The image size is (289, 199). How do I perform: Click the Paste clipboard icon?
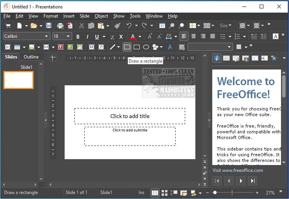pos(101,26)
